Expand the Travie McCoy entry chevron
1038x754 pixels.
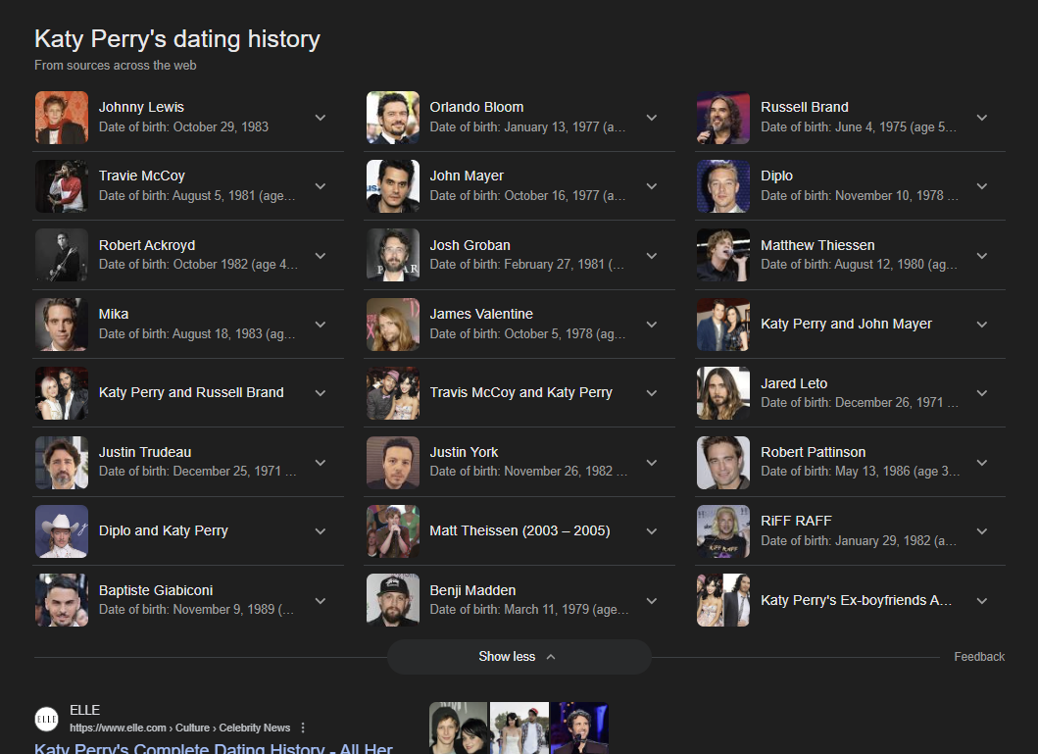point(321,186)
